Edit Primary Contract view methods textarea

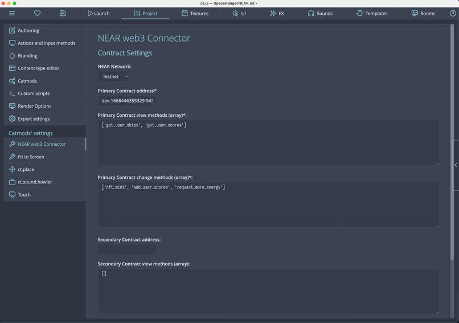268,142
